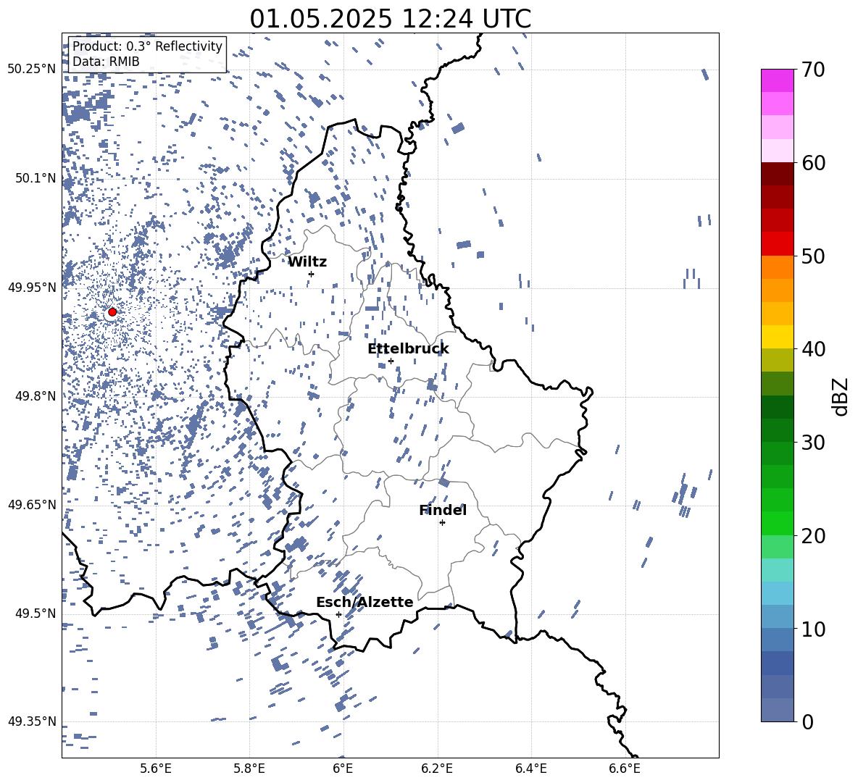Click the dark maroon swatch just below 60
Image resolution: width=858 pixels, height=783 pixels.
(778, 174)
